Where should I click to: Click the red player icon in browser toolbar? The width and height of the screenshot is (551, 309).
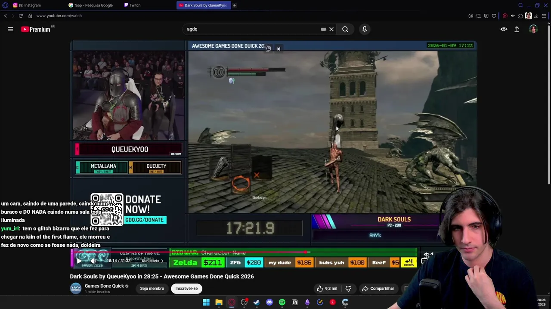click(505, 16)
